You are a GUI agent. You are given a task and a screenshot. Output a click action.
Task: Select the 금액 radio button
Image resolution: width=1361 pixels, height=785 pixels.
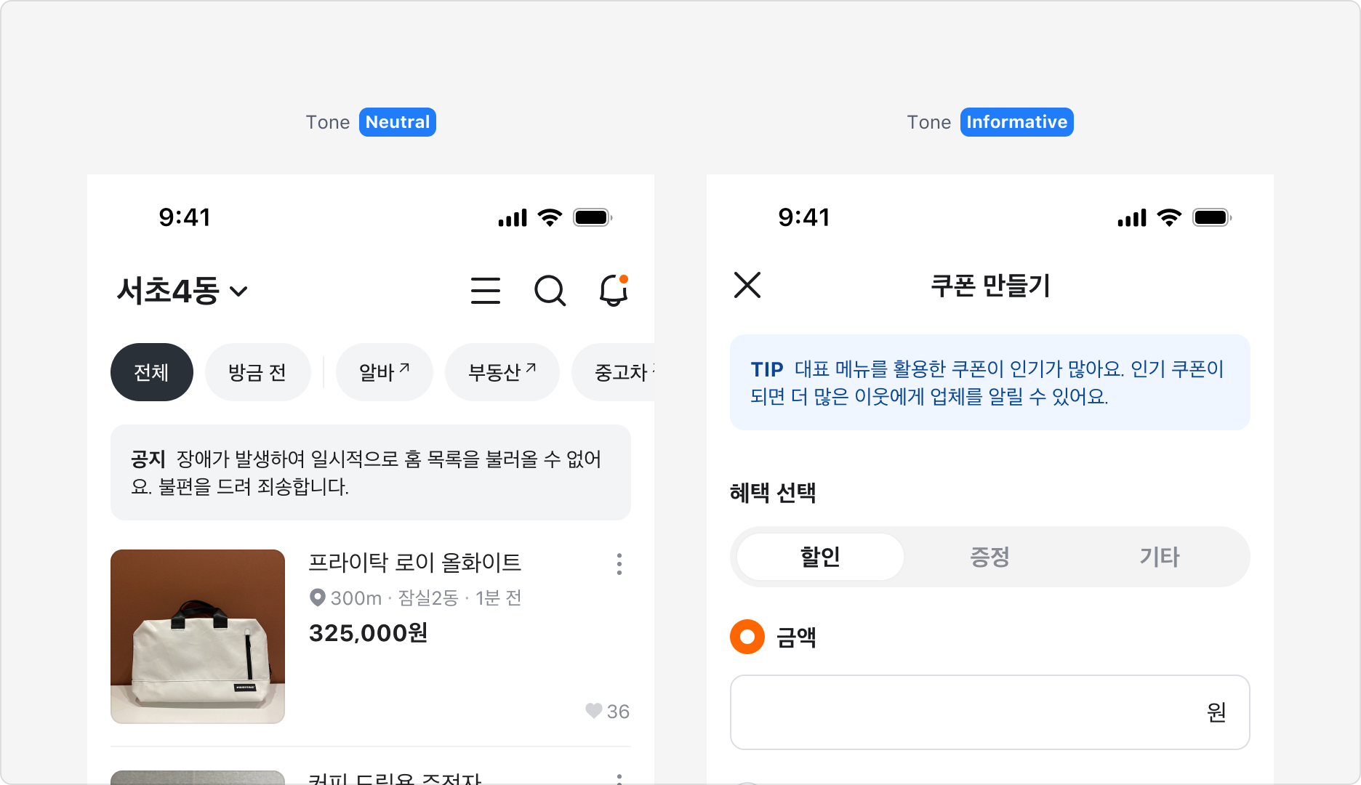746,637
